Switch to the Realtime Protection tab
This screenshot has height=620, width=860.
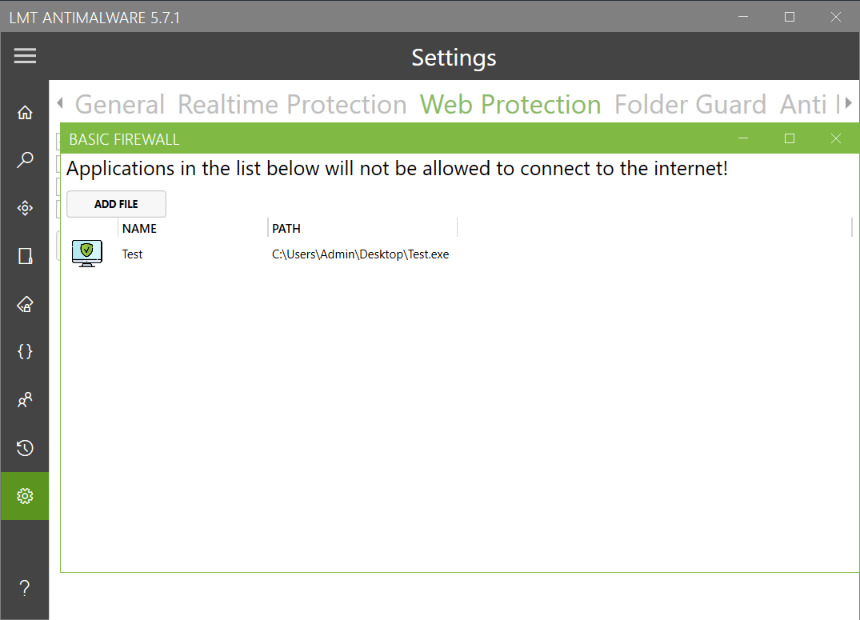click(292, 105)
